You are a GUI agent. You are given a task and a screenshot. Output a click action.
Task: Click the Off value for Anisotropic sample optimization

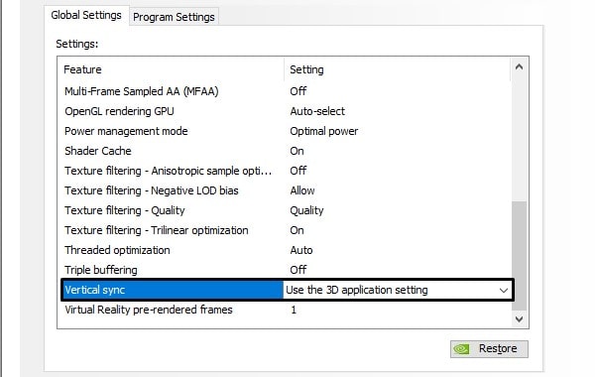pos(297,171)
